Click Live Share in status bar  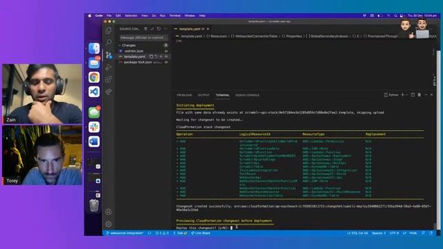coord(201,233)
